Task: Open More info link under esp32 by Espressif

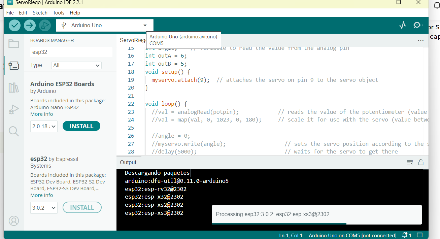Action: [42, 195]
